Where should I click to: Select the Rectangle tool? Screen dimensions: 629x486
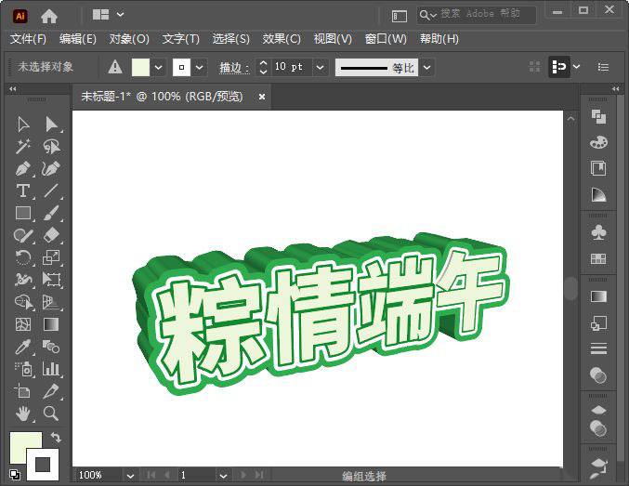pos(23,213)
